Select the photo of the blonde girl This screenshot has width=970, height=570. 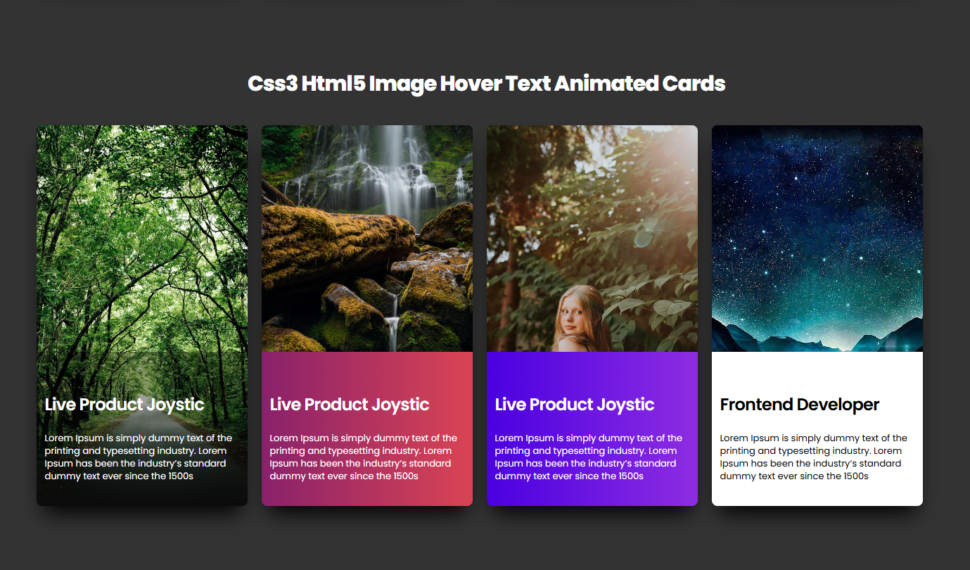[592, 239]
